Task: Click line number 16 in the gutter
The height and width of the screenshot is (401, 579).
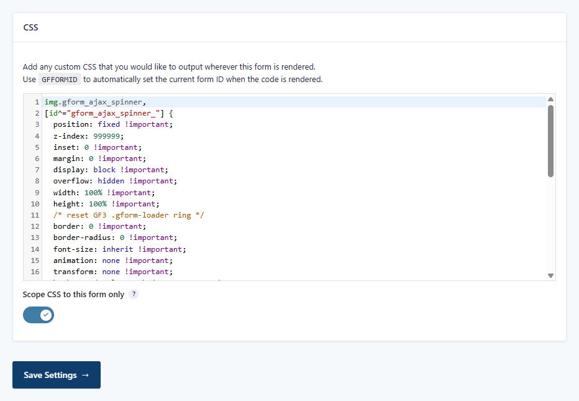Action: (x=35, y=272)
